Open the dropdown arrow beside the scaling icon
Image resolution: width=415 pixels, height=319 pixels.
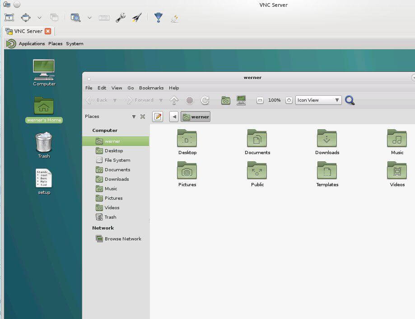tap(39, 18)
